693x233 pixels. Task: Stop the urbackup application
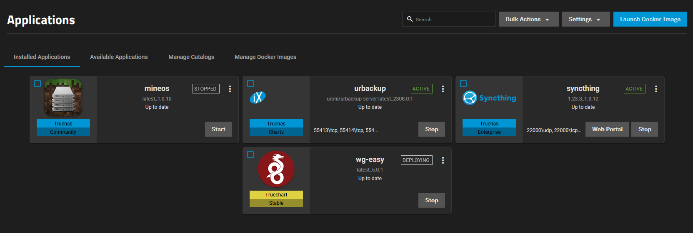[432, 129]
